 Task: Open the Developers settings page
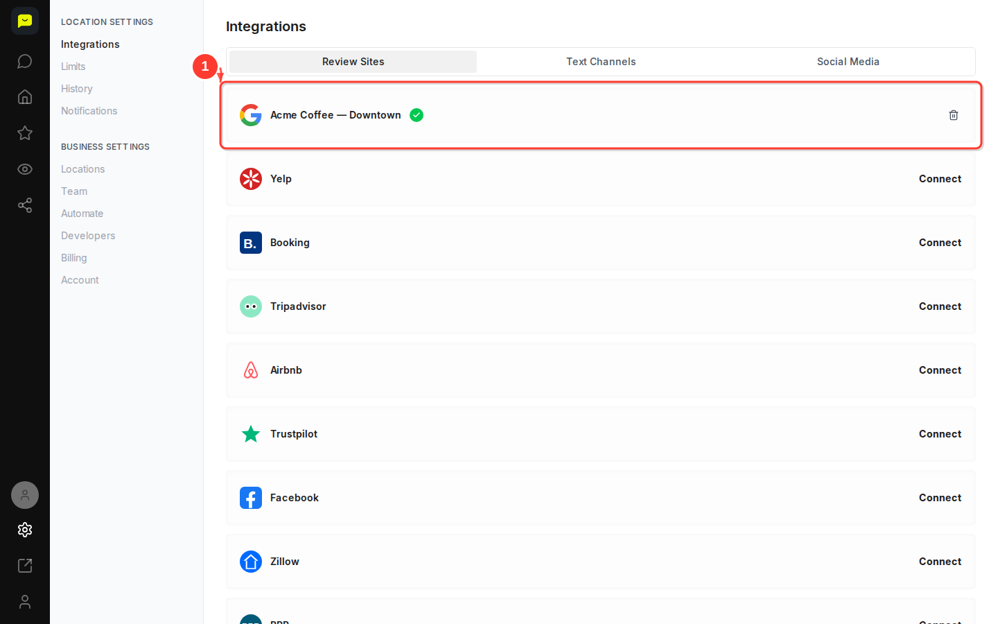tap(88, 236)
